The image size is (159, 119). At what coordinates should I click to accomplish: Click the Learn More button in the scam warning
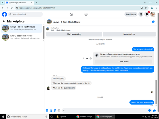(123, 62)
